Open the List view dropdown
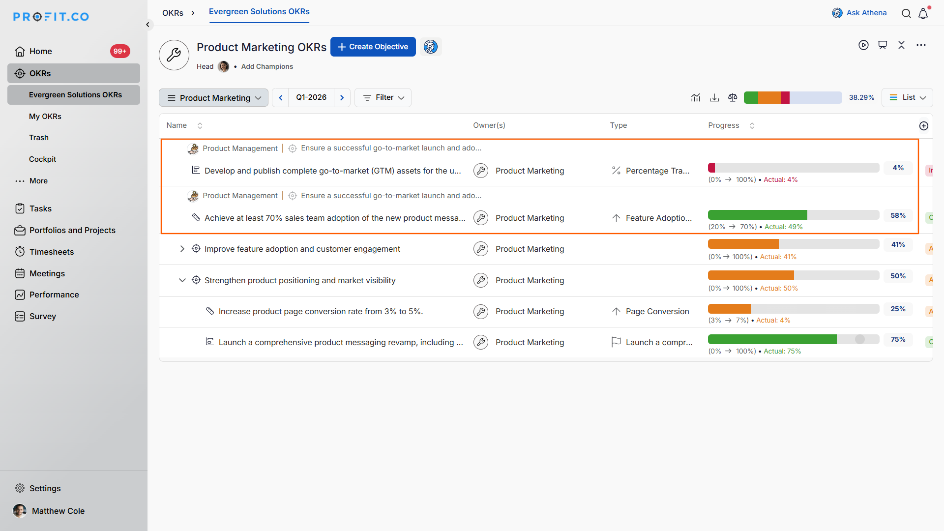944x531 pixels. [907, 98]
